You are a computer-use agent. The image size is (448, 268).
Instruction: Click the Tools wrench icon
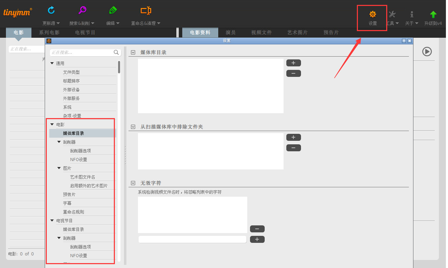click(392, 14)
